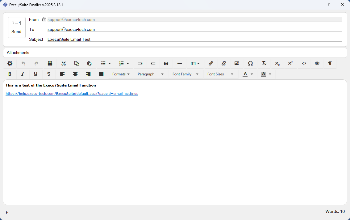Image resolution: width=350 pixels, height=220 pixels.
Task: Open the Paragraph style dropdown
Action: tap(150, 74)
